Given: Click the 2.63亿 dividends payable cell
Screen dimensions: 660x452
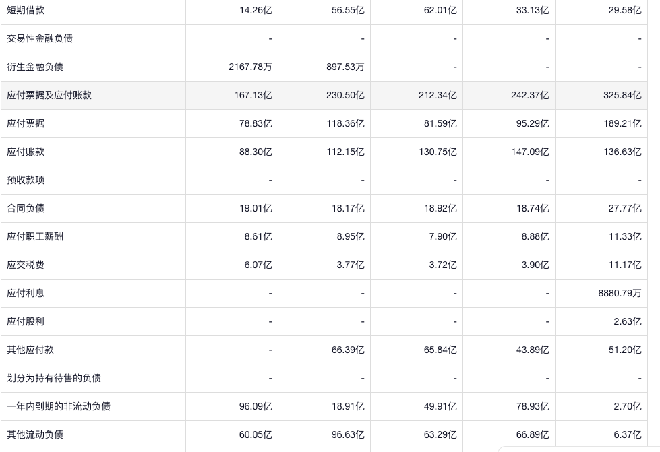Looking at the screenshot, I should [627, 321].
